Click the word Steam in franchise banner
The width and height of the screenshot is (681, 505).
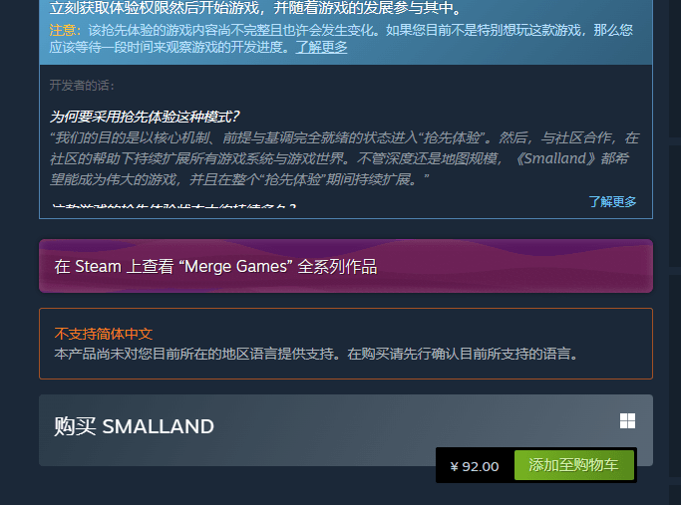(x=98, y=266)
